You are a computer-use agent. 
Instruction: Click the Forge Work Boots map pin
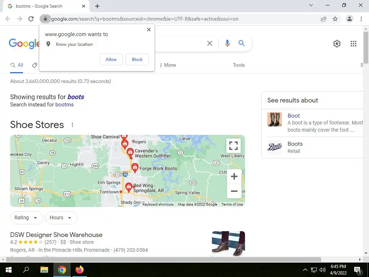coord(135,168)
